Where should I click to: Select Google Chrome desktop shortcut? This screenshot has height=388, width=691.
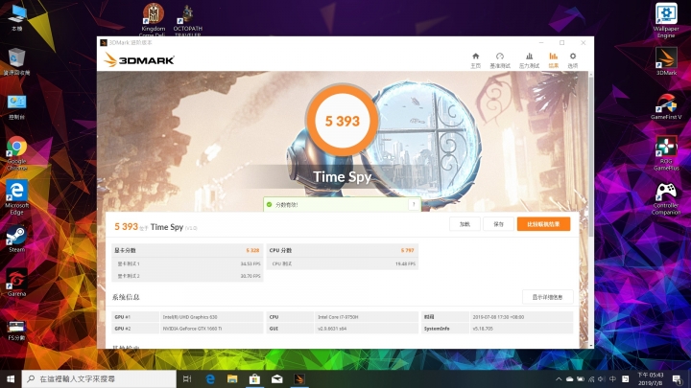coord(16,153)
